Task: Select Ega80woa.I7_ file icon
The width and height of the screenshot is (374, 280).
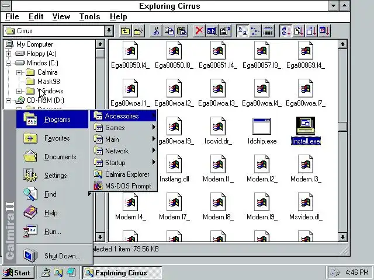Action: 306,93
